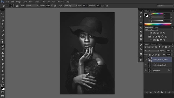The height and width of the screenshot is (98, 174).
Task: Add a Color Balance adjustment
Action: click(153, 36)
